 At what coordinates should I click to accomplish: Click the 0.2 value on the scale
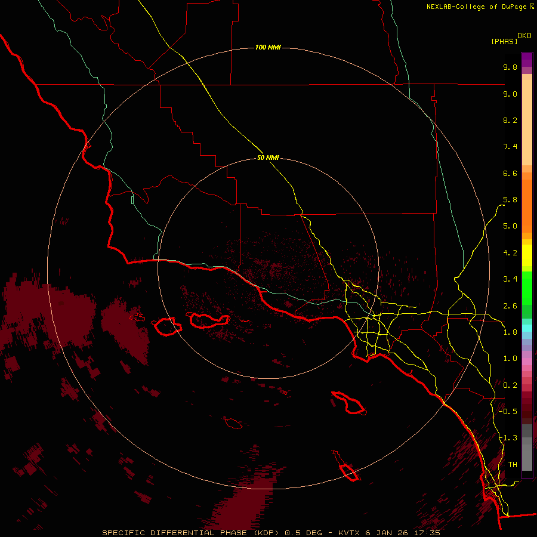tap(510, 385)
